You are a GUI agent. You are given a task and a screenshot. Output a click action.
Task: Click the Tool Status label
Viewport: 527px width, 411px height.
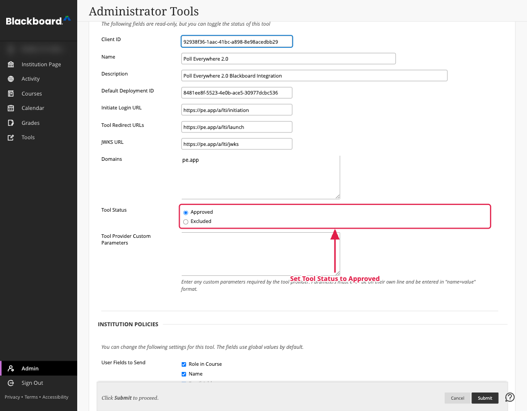[x=114, y=210]
